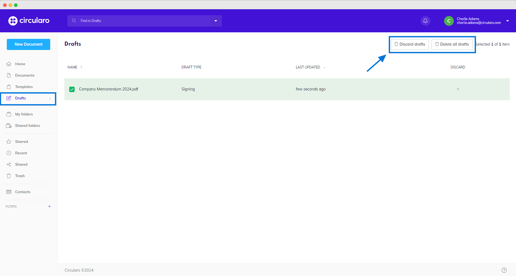Click the New Document button
The height and width of the screenshot is (276, 516).
pyautogui.click(x=29, y=44)
